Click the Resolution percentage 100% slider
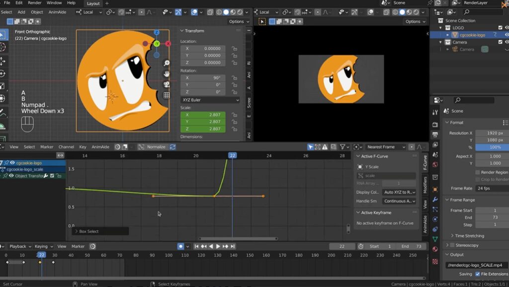The image size is (509, 287). tap(492, 147)
